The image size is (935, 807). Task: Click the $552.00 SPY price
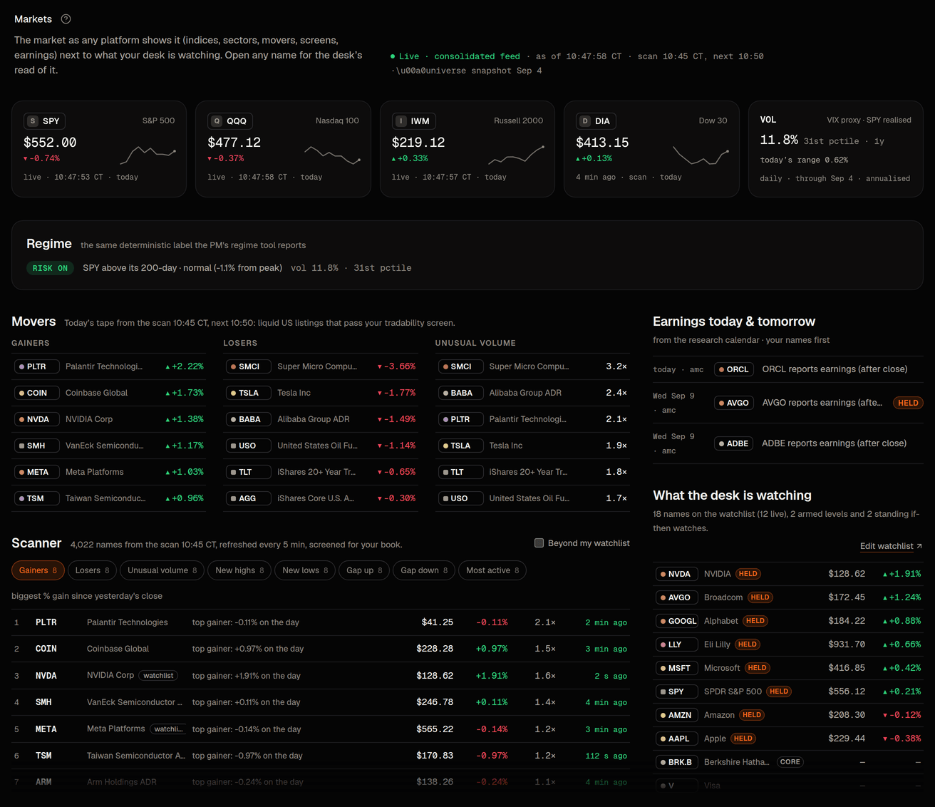(50, 143)
